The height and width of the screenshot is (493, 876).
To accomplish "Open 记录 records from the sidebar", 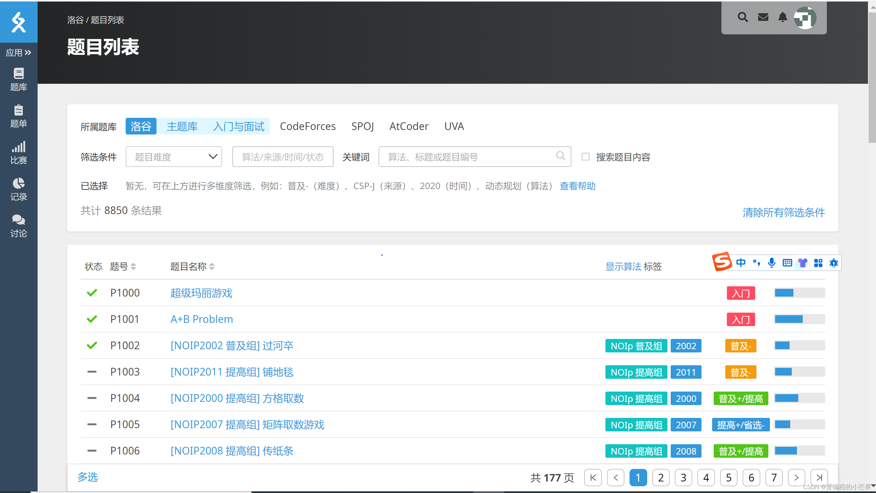I will click(x=18, y=189).
